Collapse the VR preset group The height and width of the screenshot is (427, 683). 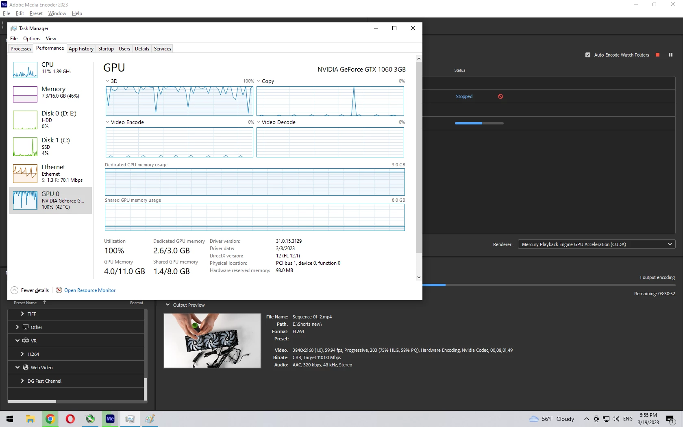[x=17, y=340]
